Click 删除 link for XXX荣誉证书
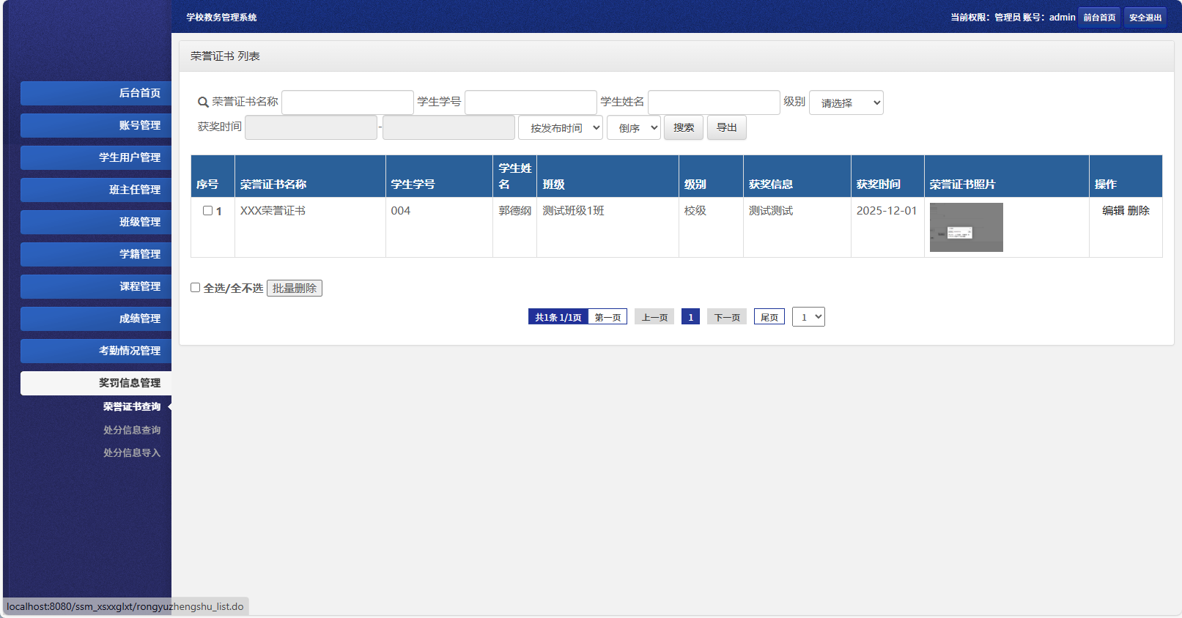The image size is (1182, 618). 1139,211
